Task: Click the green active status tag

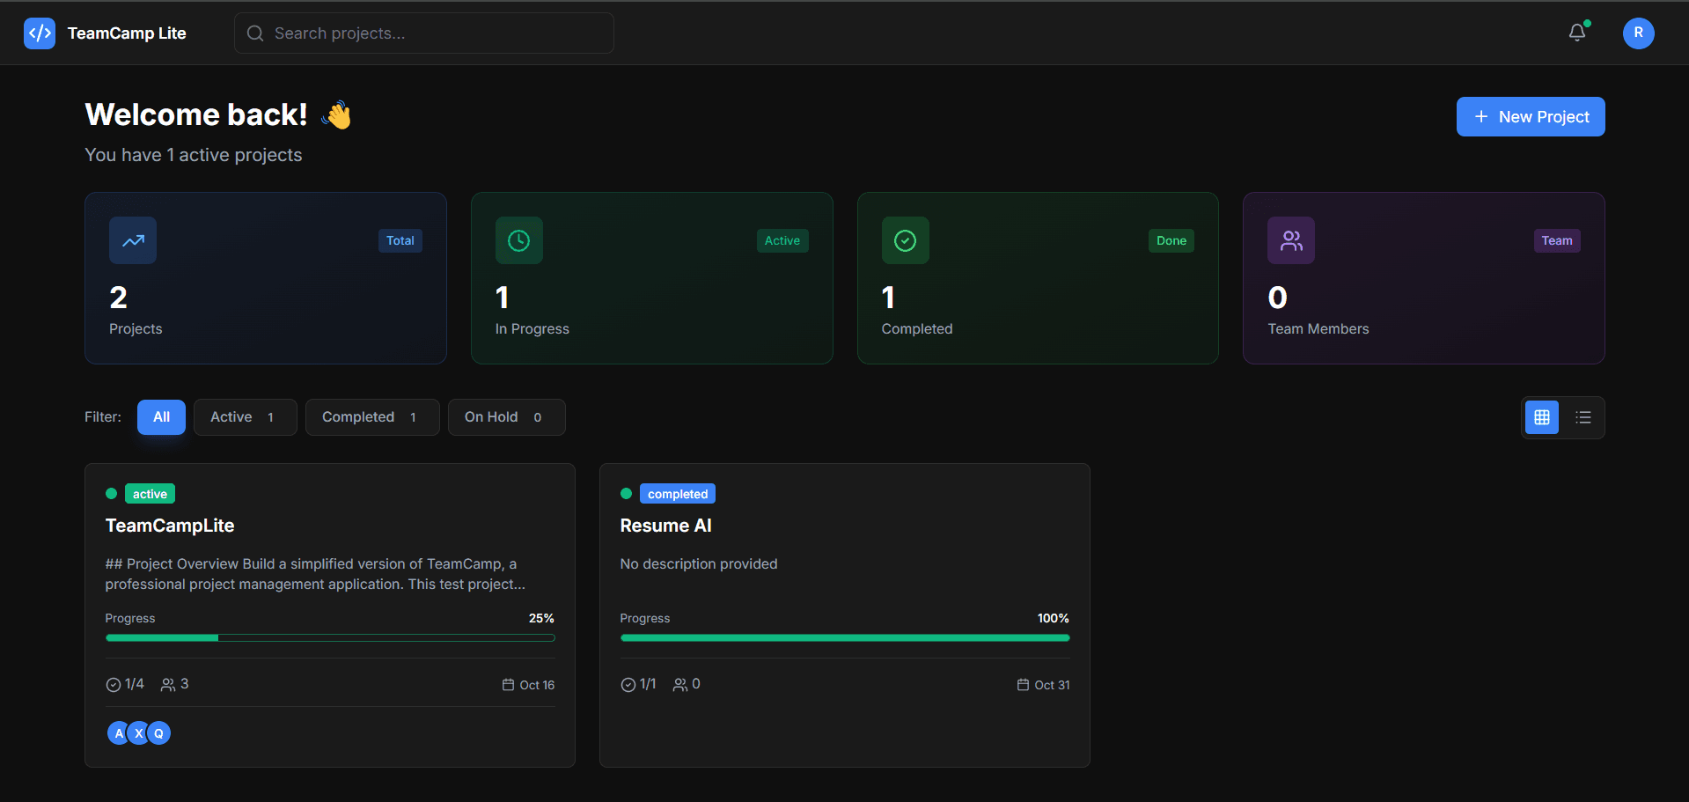Action: 150,494
